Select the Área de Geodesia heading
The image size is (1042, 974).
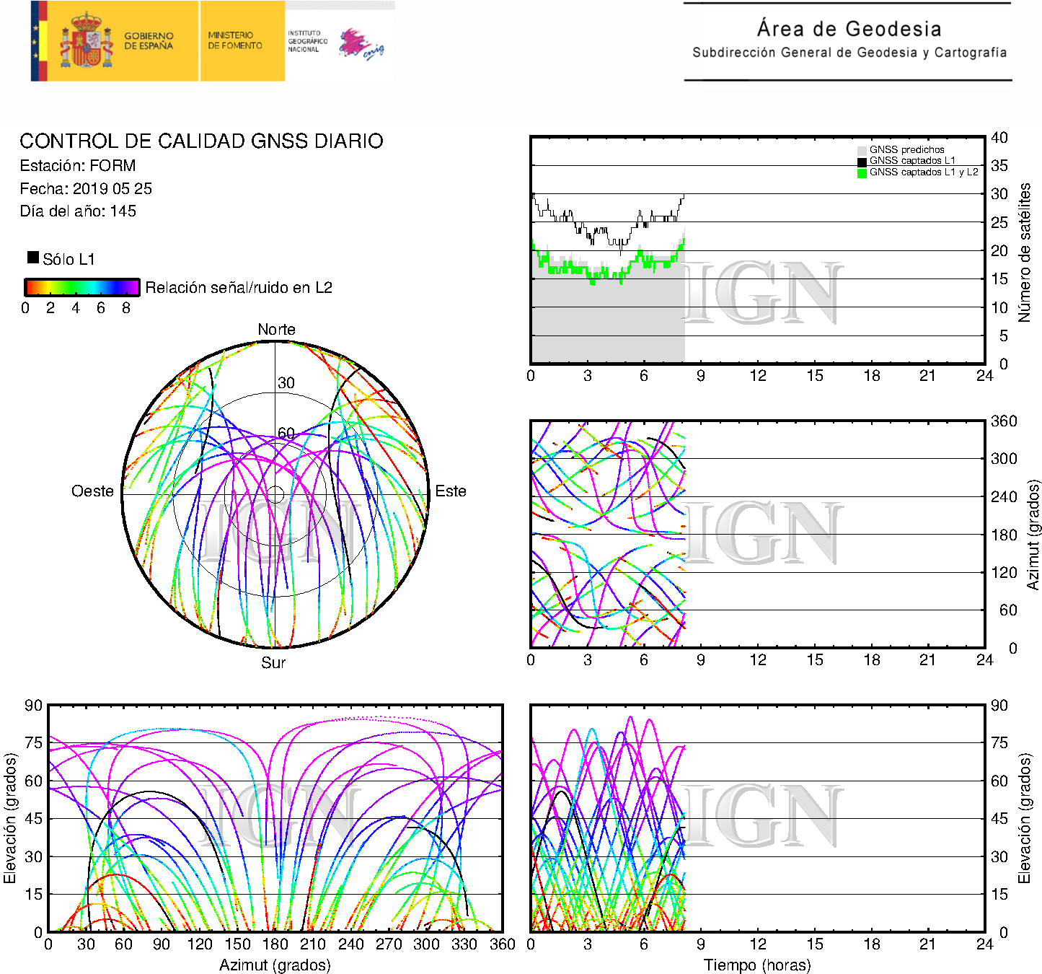849,29
